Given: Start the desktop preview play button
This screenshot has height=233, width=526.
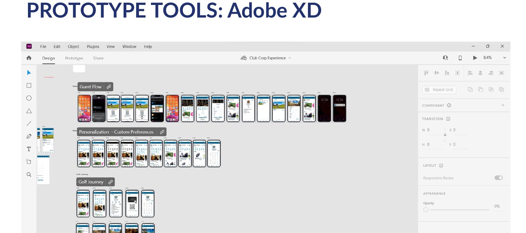Looking at the screenshot, I should pos(475,58).
